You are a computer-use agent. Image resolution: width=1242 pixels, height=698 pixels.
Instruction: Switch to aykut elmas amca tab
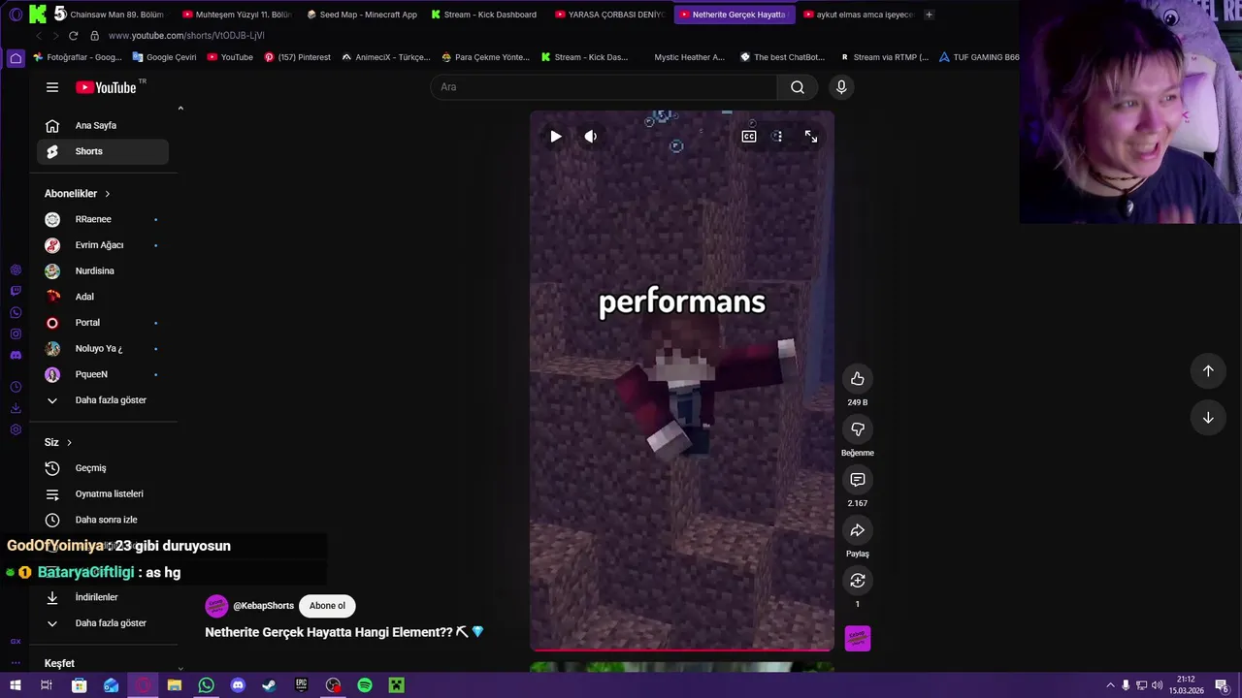click(x=858, y=15)
